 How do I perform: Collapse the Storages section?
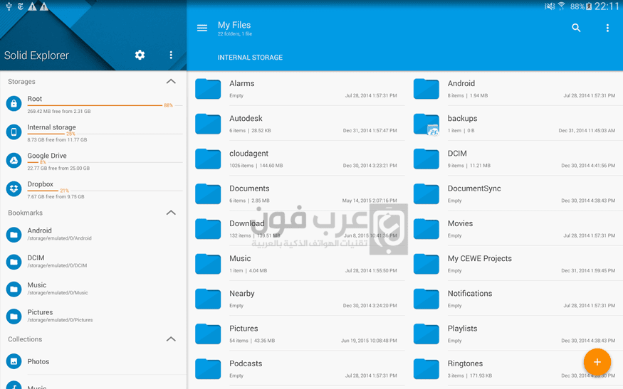click(171, 81)
